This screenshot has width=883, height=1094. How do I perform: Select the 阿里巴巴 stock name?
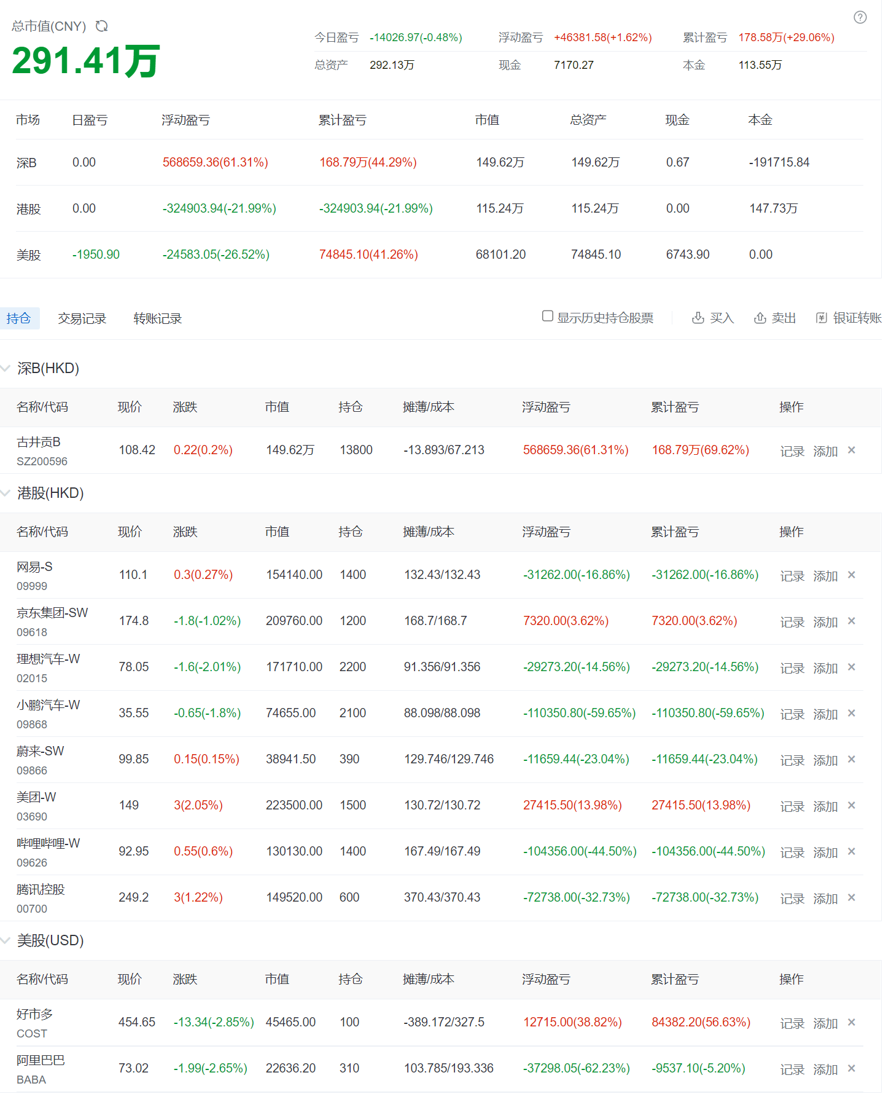coord(41,1060)
